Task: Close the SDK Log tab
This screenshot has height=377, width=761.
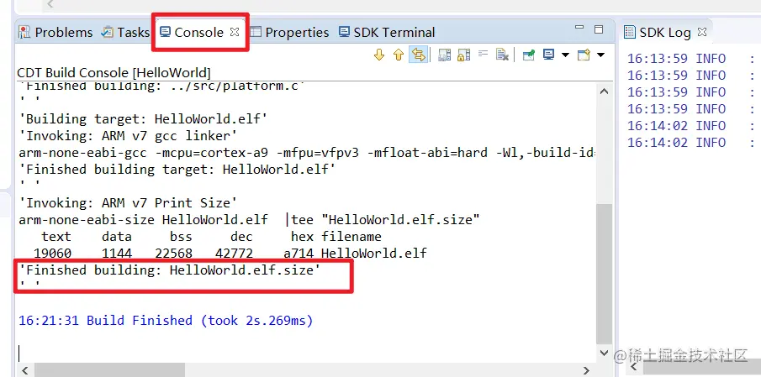Action: point(702,32)
